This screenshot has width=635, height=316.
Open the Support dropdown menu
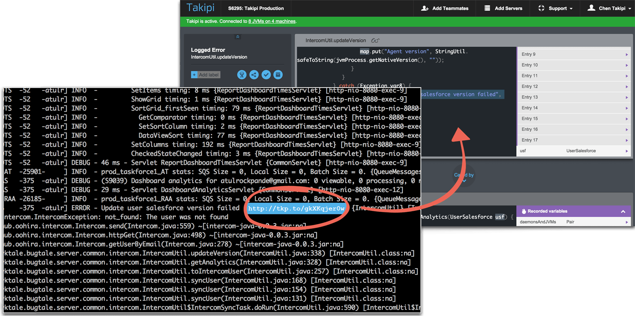tap(555, 8)
